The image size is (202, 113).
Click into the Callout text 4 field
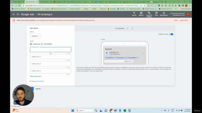[50, 71]
